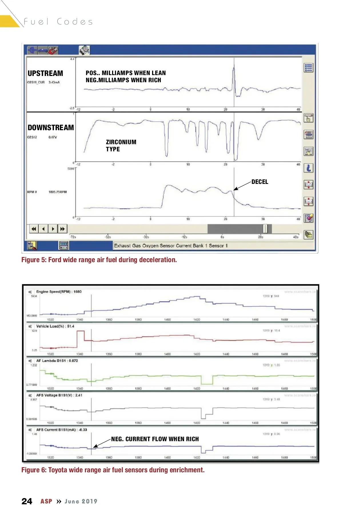The height and width of the screenshot is (514, 343).
Task: Click the Vehicle Load(%) graph settings icon
Action: coord(30,326)
